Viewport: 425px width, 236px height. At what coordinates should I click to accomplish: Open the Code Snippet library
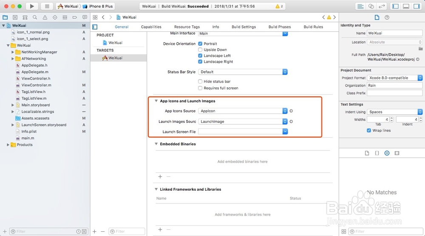pyautogui.click(x=377, y=153)
